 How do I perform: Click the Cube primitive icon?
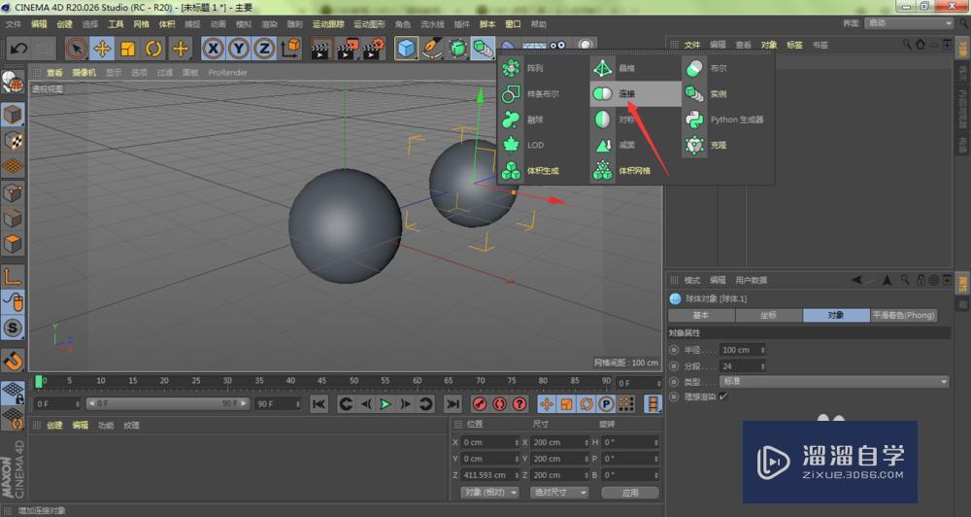[x=406, y=49]
